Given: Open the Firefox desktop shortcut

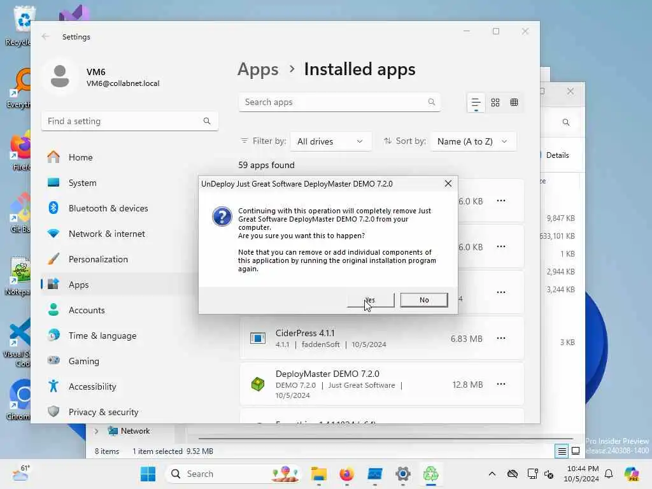Looking at the screenshot, I should coord(20,150).
